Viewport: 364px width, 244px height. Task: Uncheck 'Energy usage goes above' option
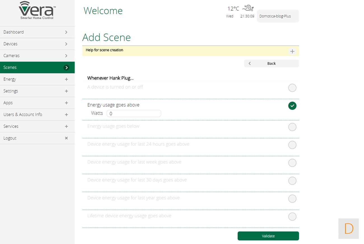coord(292,106)
